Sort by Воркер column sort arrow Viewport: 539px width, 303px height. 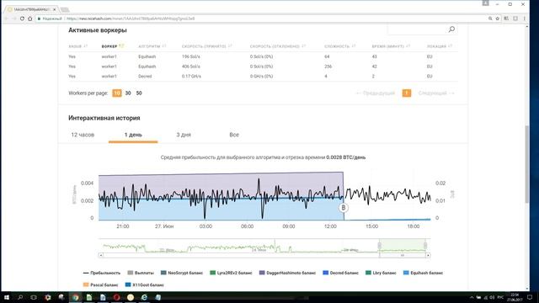121,46
